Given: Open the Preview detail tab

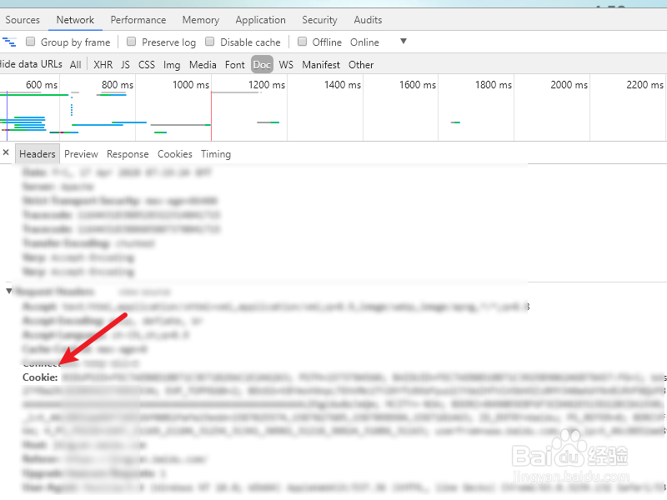Looking at the screenshot, I should coord(81,154).
